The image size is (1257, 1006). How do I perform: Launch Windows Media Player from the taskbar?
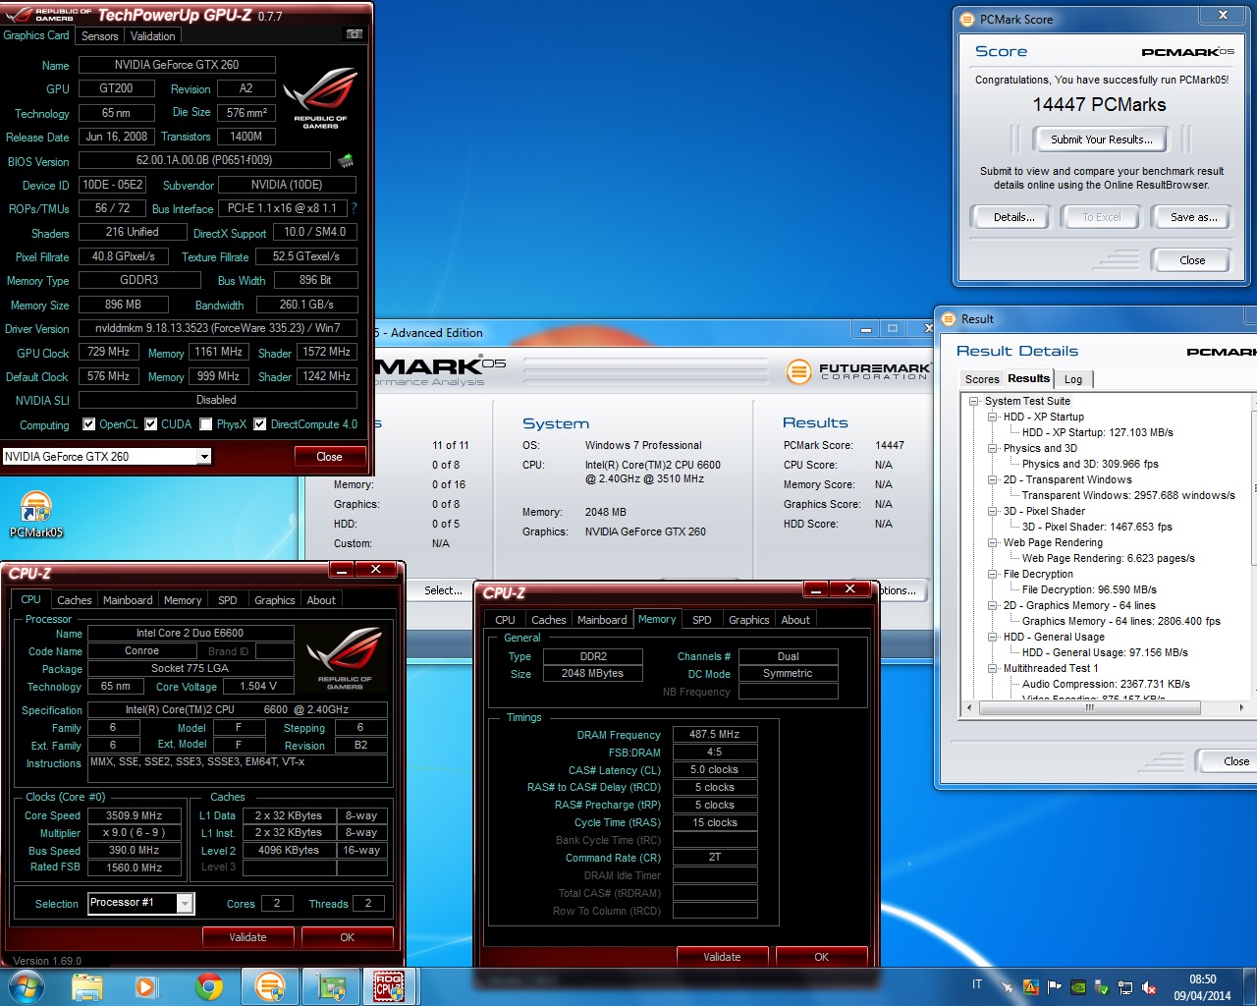point(147,986)
